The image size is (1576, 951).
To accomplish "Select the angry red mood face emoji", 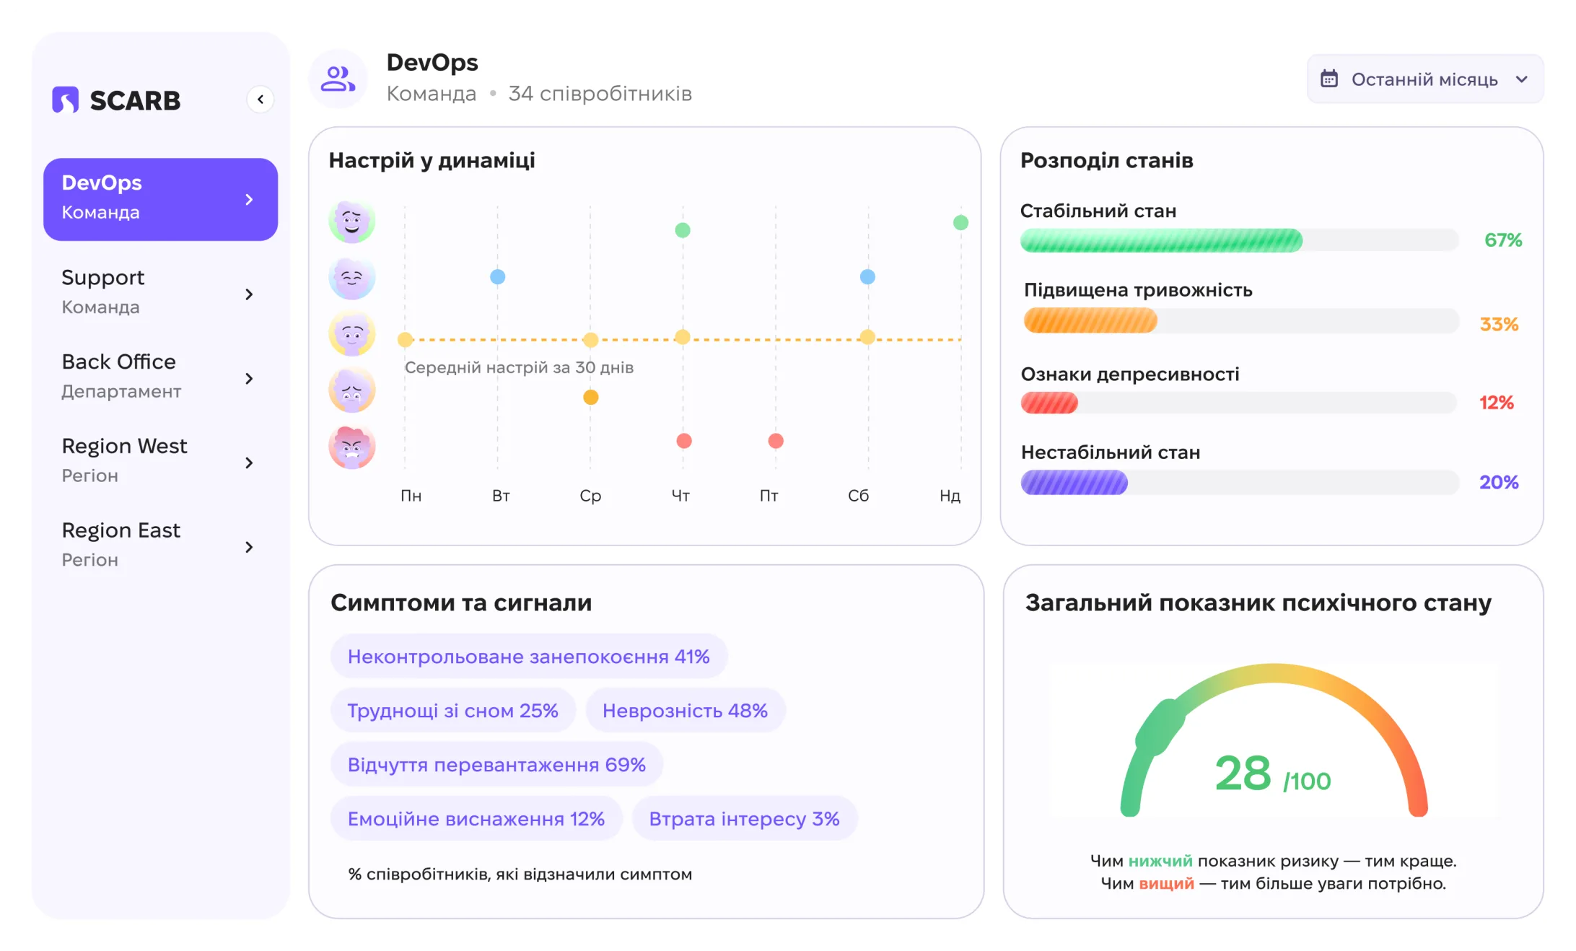I will point(352,446).
